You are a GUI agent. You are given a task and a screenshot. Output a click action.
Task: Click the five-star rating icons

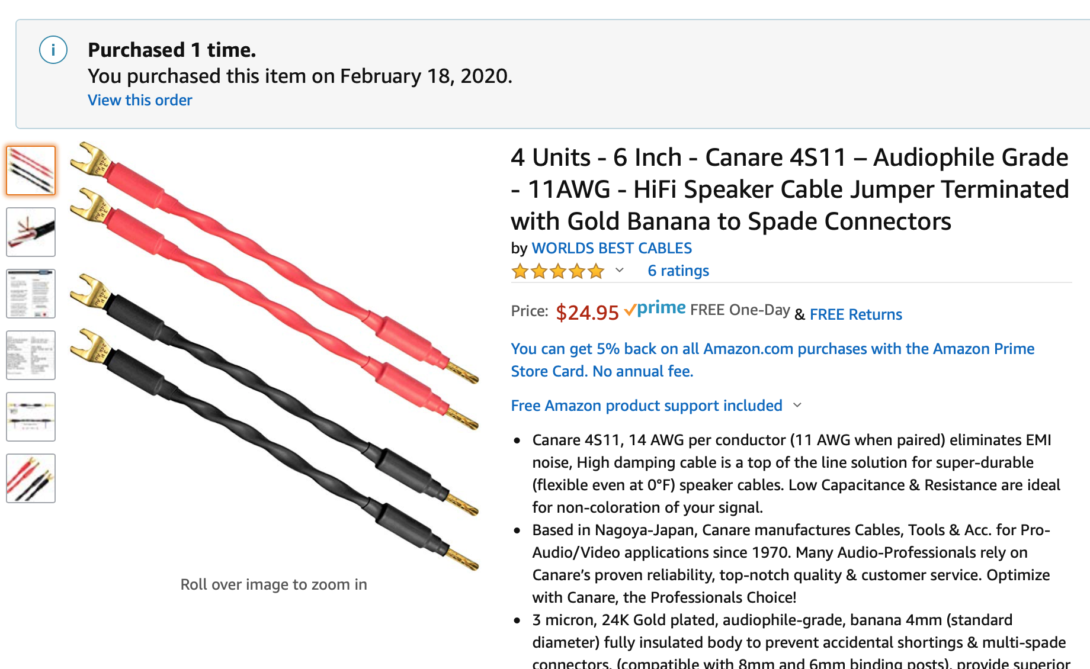[558, 271]
